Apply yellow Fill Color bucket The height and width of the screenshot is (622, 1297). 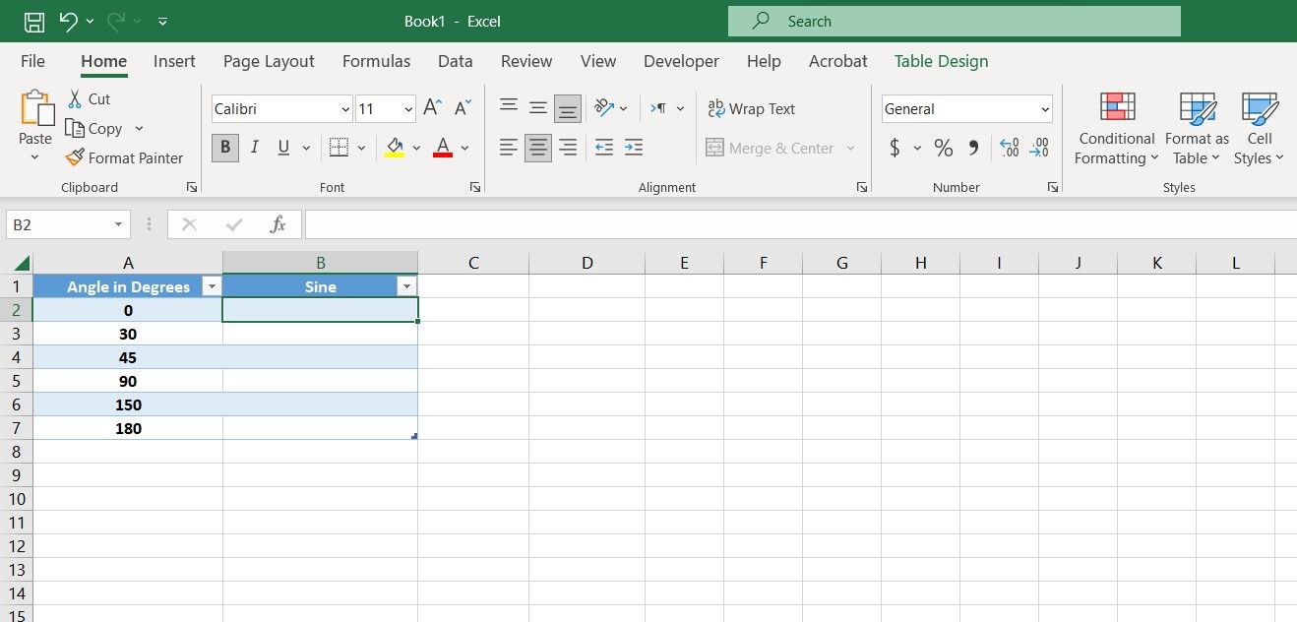pyautogui.click(x=395, y=148)
